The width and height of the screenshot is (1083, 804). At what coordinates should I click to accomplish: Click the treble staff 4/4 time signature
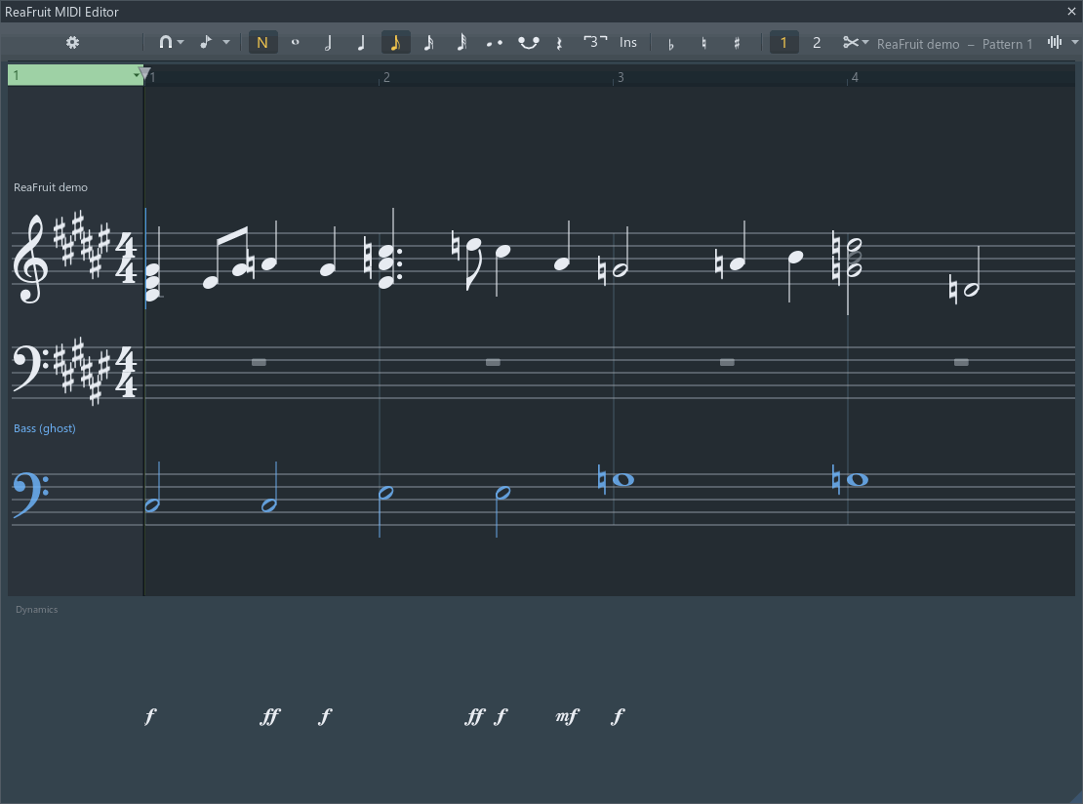[126, 259]
